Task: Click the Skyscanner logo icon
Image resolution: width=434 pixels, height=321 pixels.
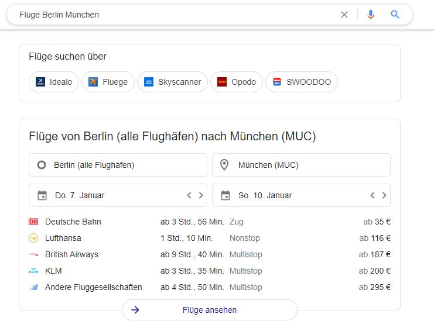Action: (x=149, y=82)
